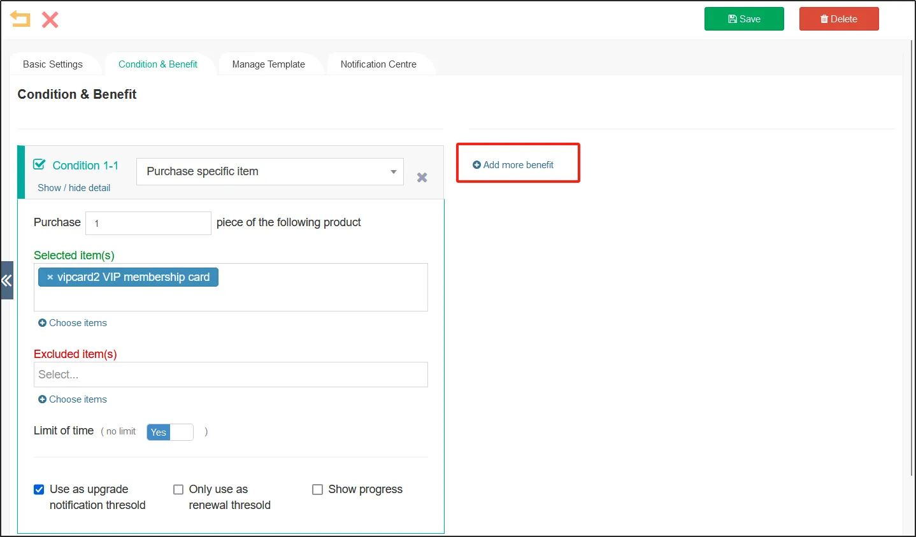This screenshot has width=916, height=537.
Task: Toggle the Limit of time Yes switch
Action: [169, 432]
